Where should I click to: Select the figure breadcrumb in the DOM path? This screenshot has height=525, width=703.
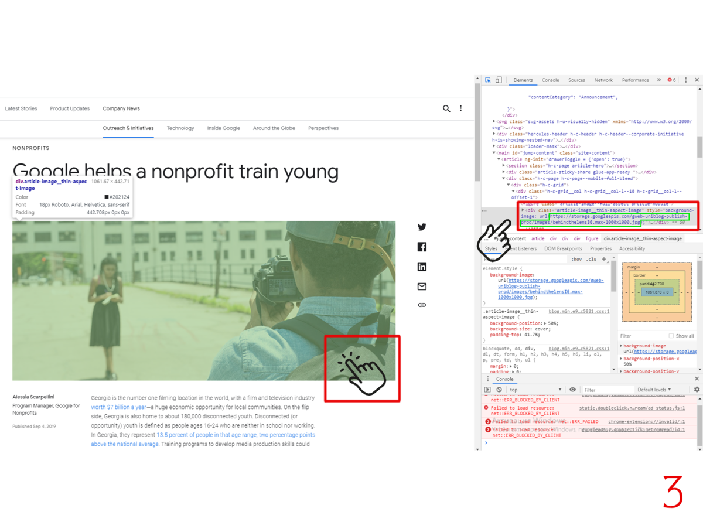[x=592, y=238]
